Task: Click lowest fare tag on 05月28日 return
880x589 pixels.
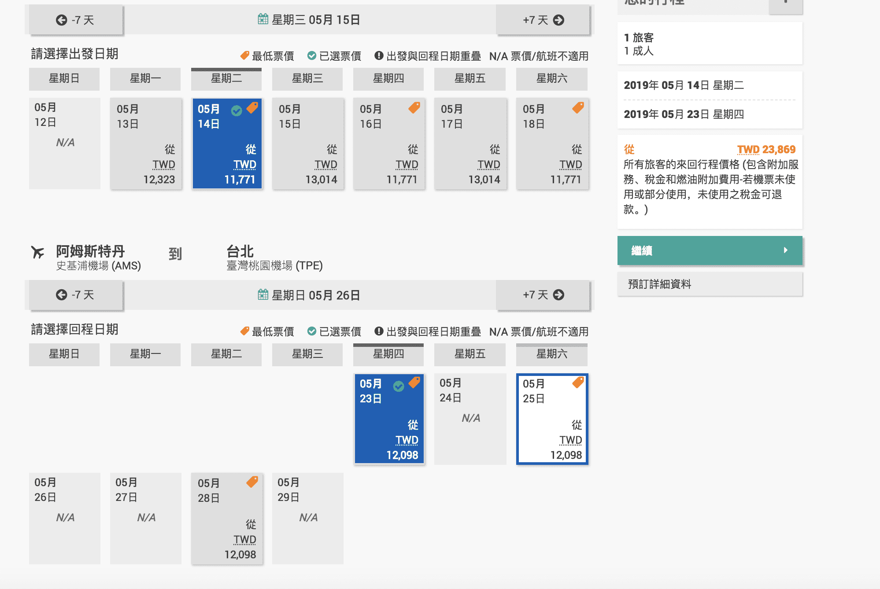Action: click(x=252, y=482)
